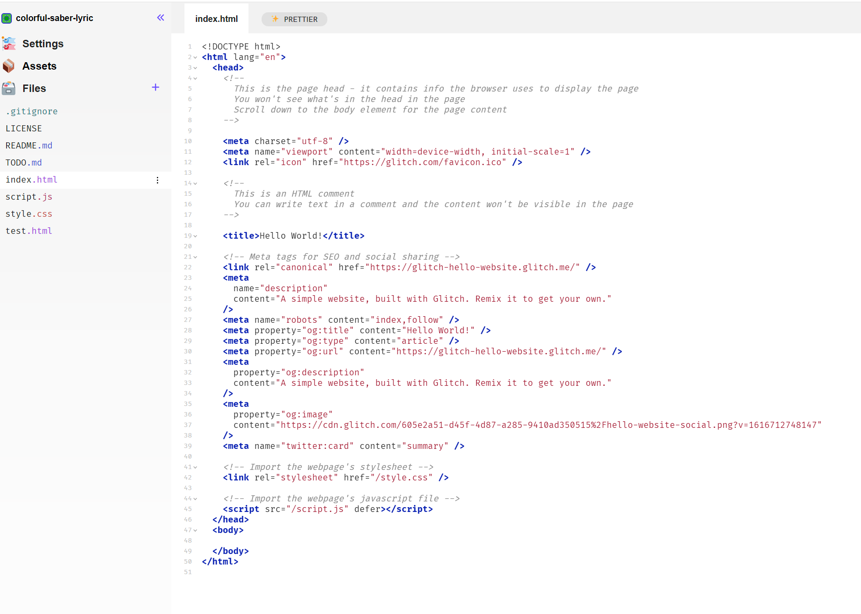Fold the comment block at line 4
861x614 pixels.
(x=195, y=78)
